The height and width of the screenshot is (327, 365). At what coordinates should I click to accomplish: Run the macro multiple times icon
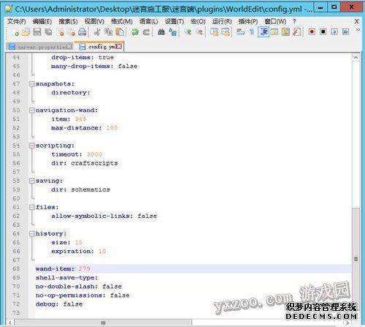(x=345, y=32)
